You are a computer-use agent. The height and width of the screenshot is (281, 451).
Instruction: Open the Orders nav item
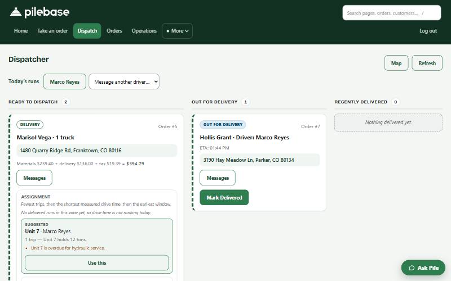tap(114, 31)
